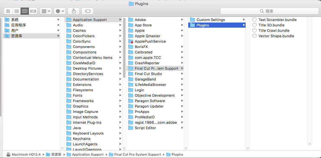Viewport: 321px width, 158px height.
Task: Click the Frameworks folder icon
Action: click(x=69, y=101)
